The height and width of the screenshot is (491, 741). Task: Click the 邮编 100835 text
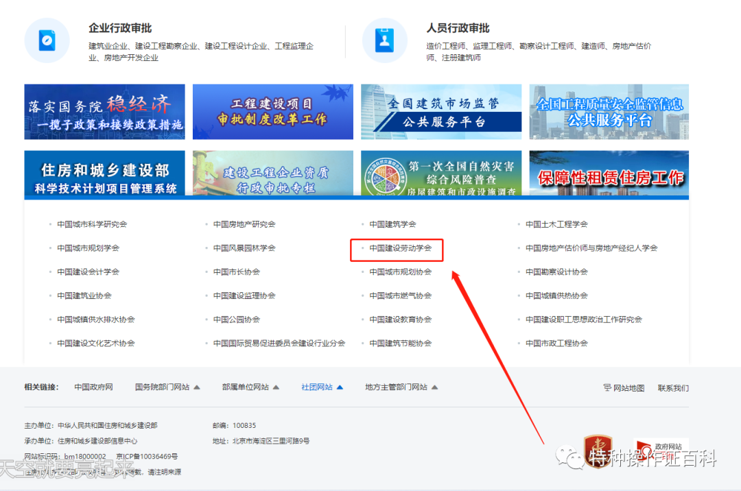(x=234, y=425)
